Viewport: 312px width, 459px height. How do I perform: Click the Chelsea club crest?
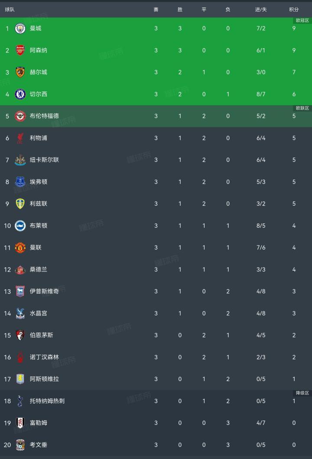(20, 94)
